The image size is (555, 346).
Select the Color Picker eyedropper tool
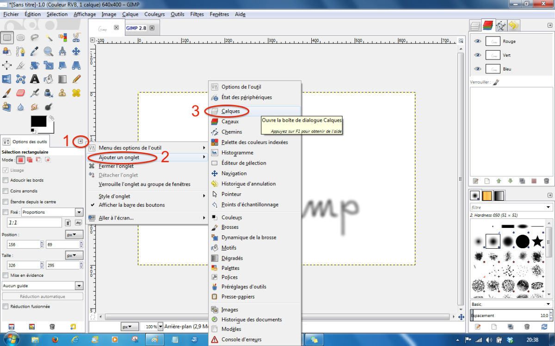(35, 52)
